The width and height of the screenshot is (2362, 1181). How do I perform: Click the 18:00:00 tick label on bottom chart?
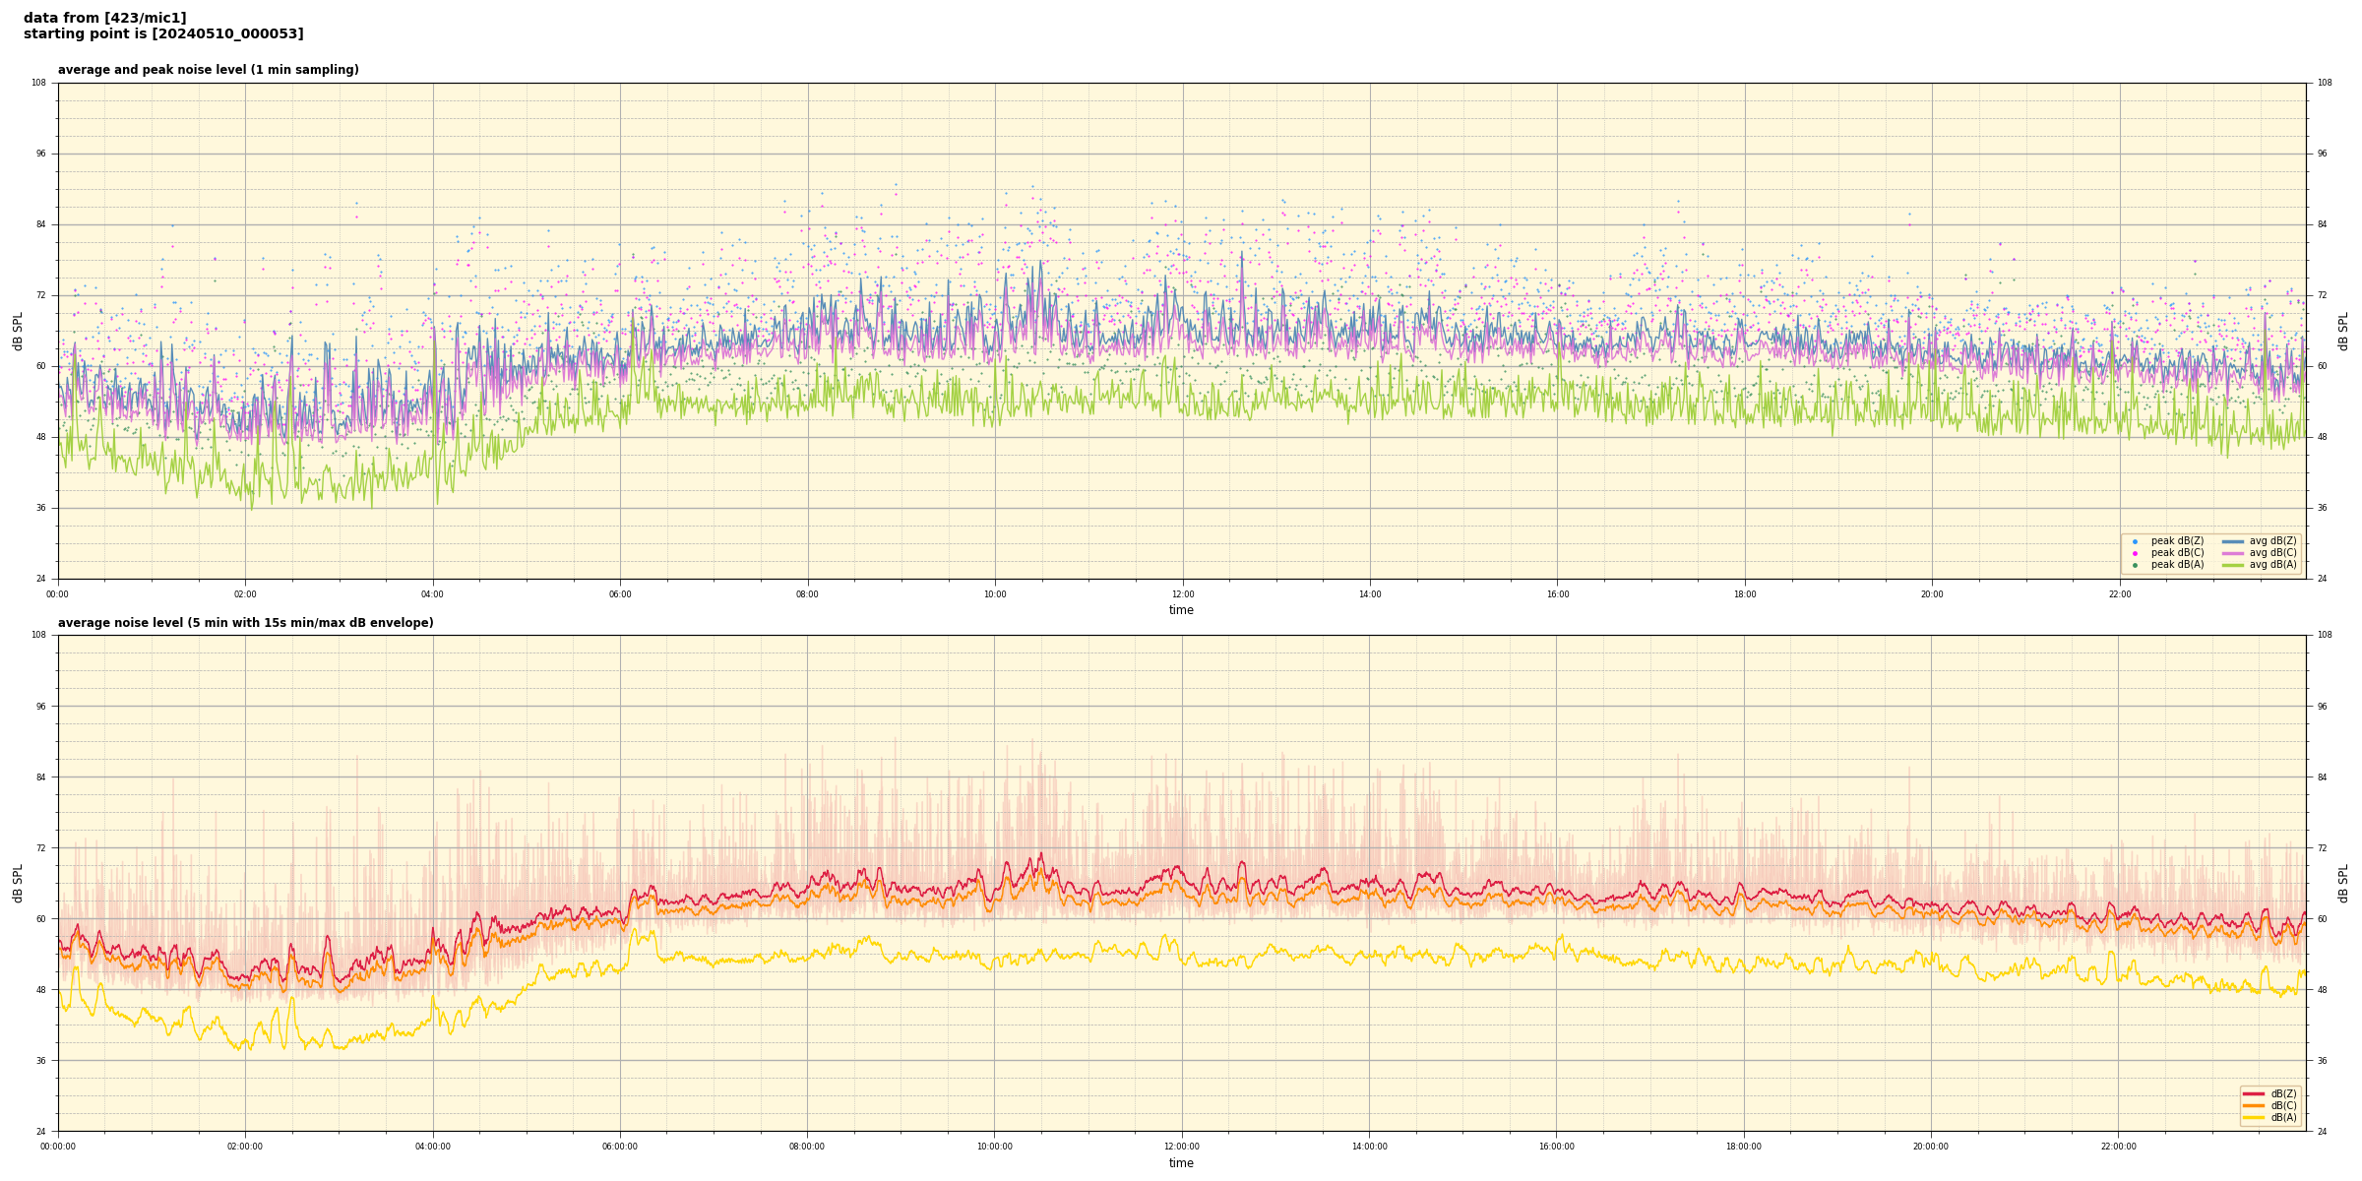click(1744, 1147)
